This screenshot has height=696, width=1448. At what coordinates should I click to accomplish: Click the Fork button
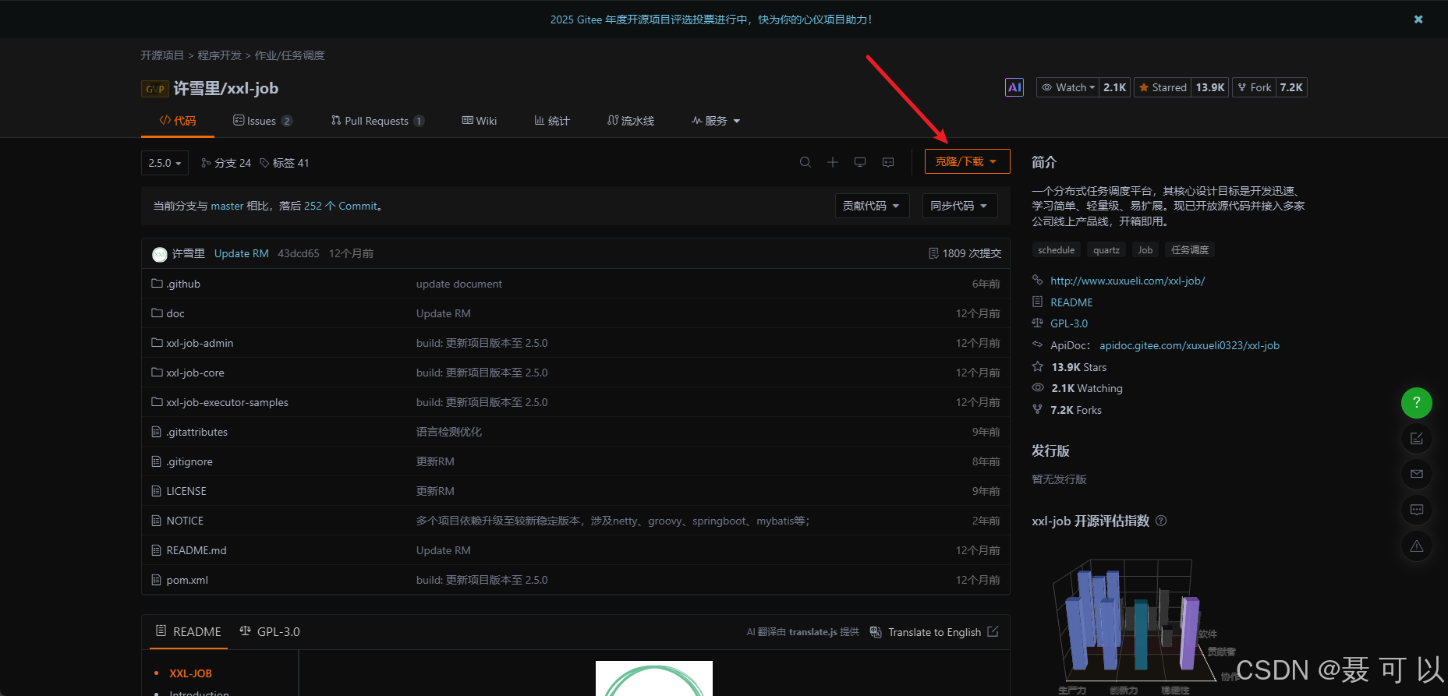[1254, 87]
